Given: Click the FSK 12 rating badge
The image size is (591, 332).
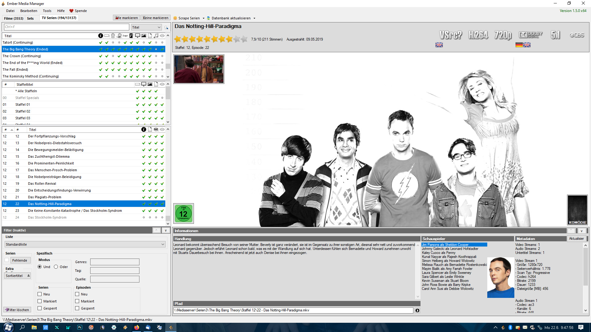Looking at the screenshot, I should (183, 213).
